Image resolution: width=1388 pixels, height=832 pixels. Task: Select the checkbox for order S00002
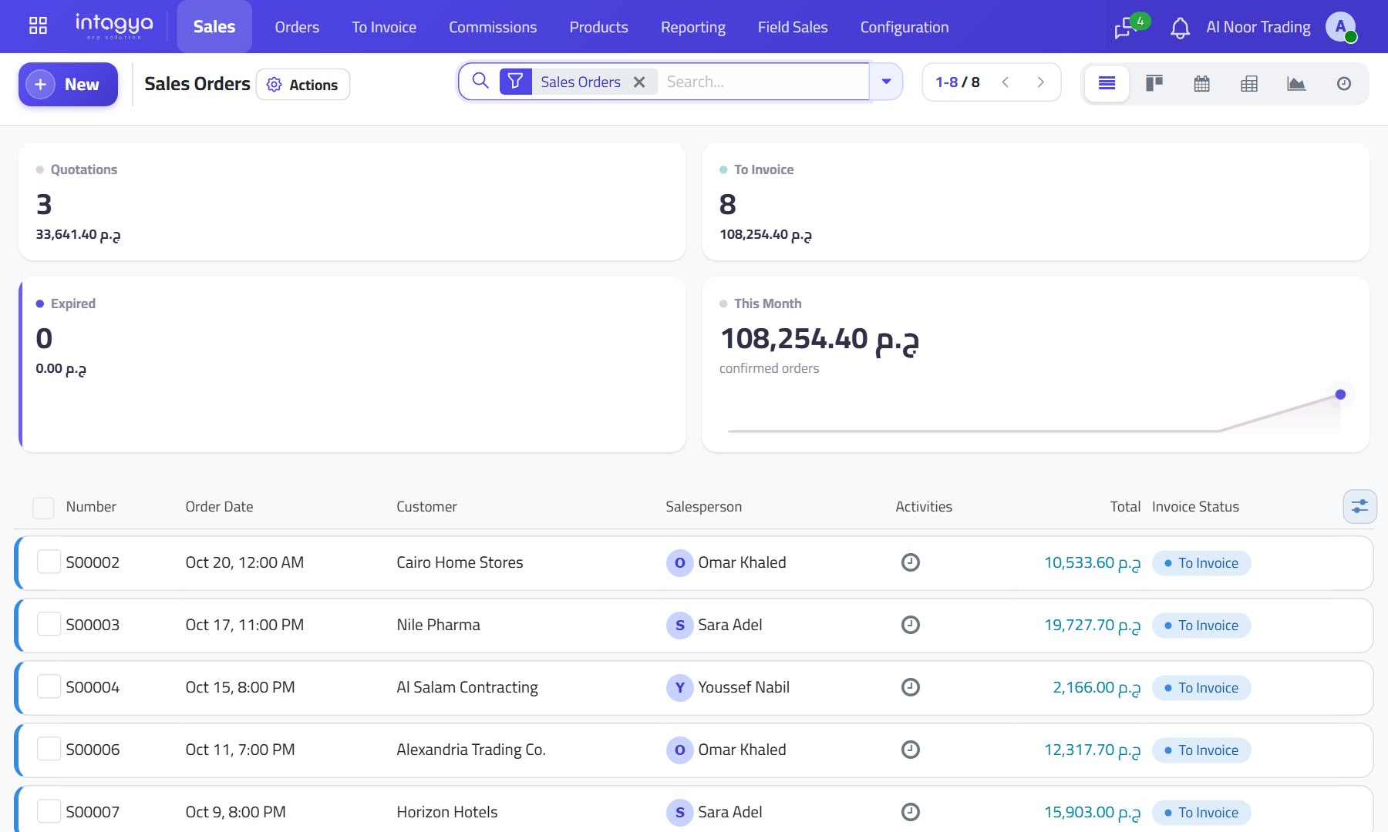[49, 562]
